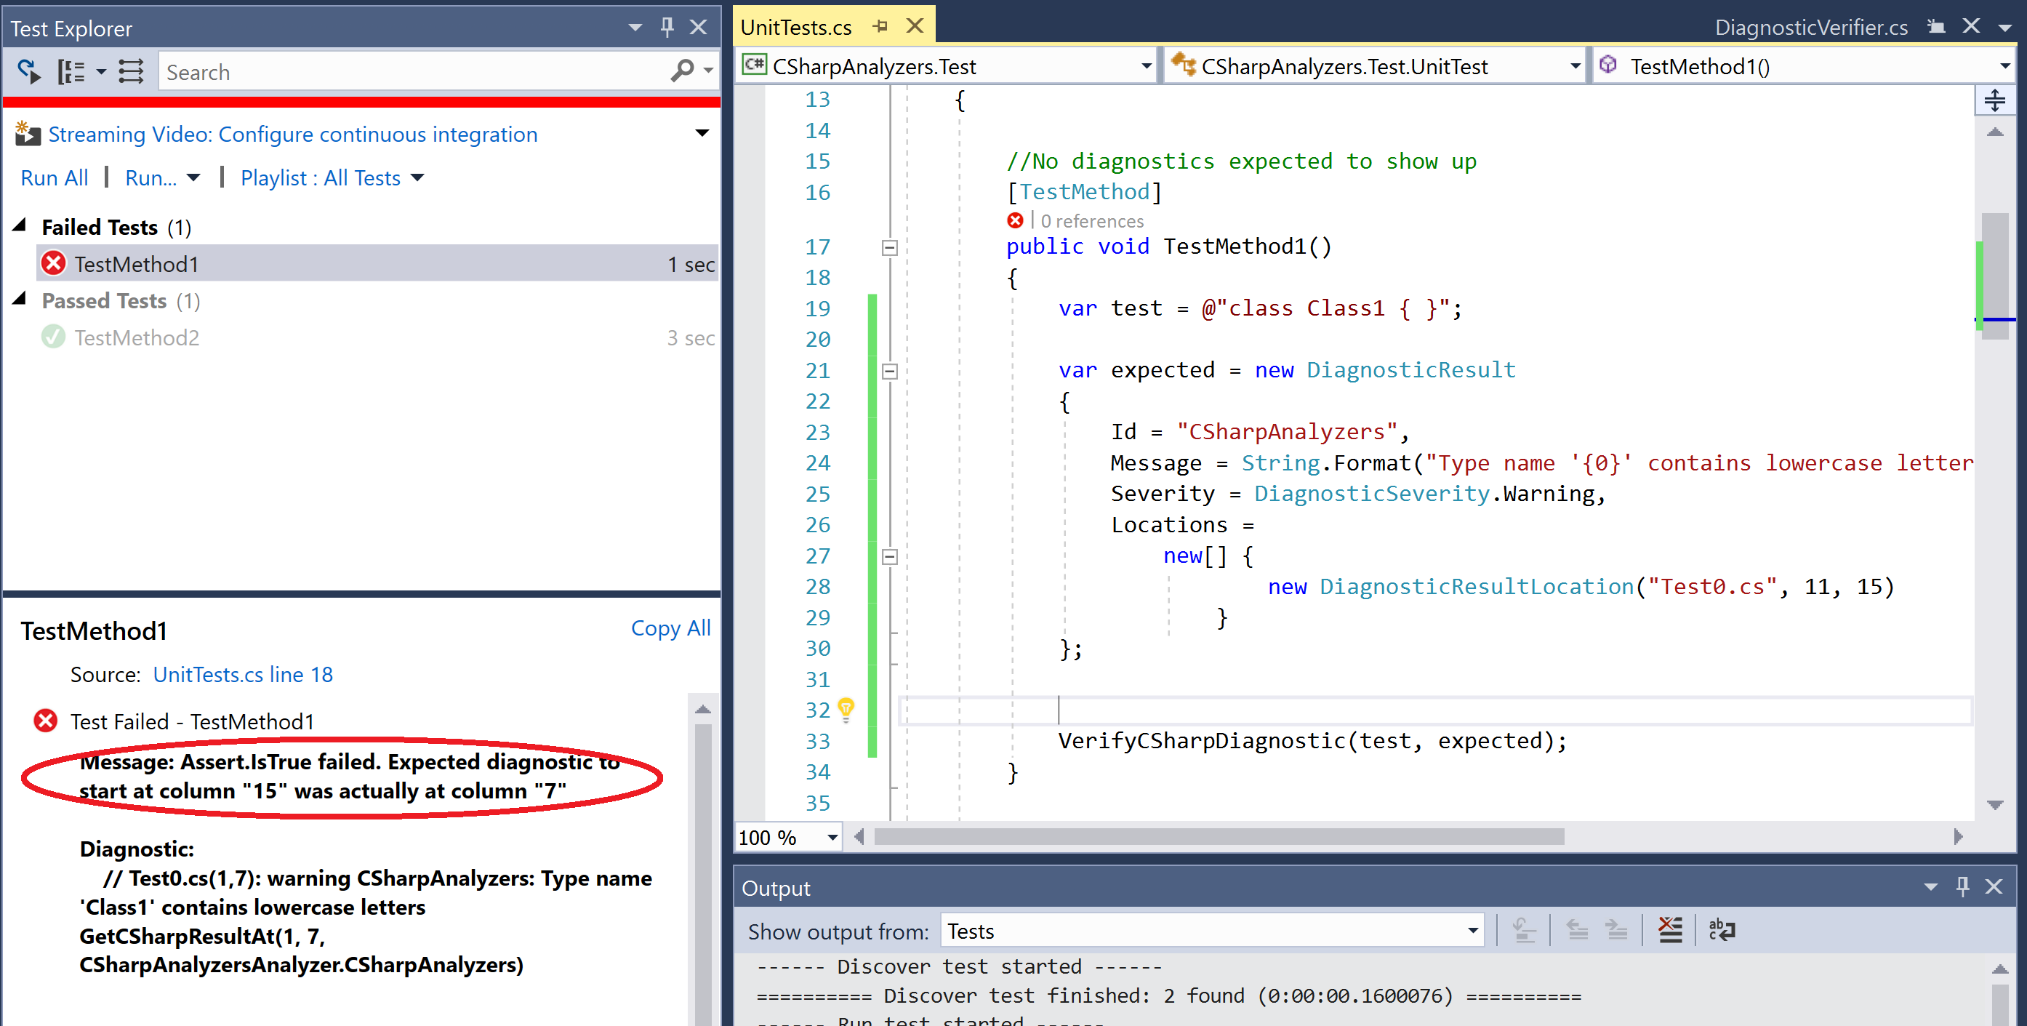Viewport: 2027px width, 1026px height.
Task: Open the document tab overflow dropdown
Action: click(2005, 28)
